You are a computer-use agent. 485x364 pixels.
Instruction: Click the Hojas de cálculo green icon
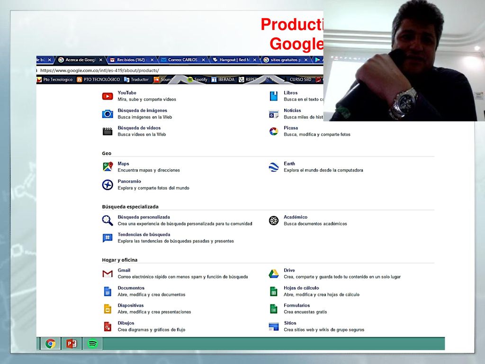pyautogui.click(x=273, y=291)
